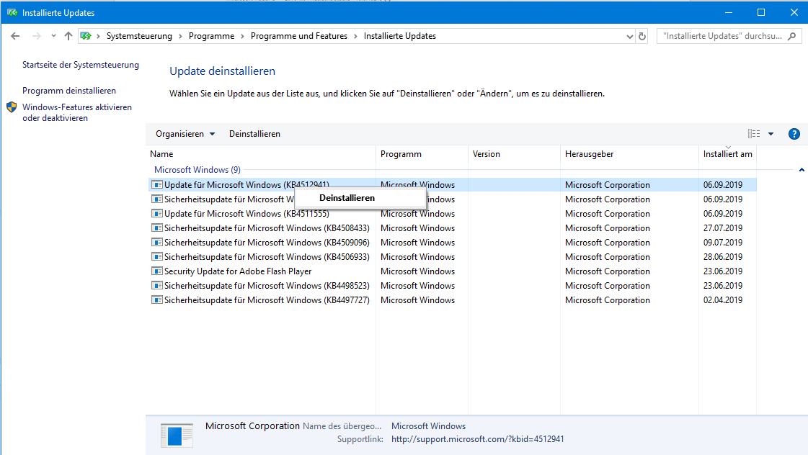The image size is (808, 455).
Task: Click the icon of update KB4497727
Action: [156, 299]
